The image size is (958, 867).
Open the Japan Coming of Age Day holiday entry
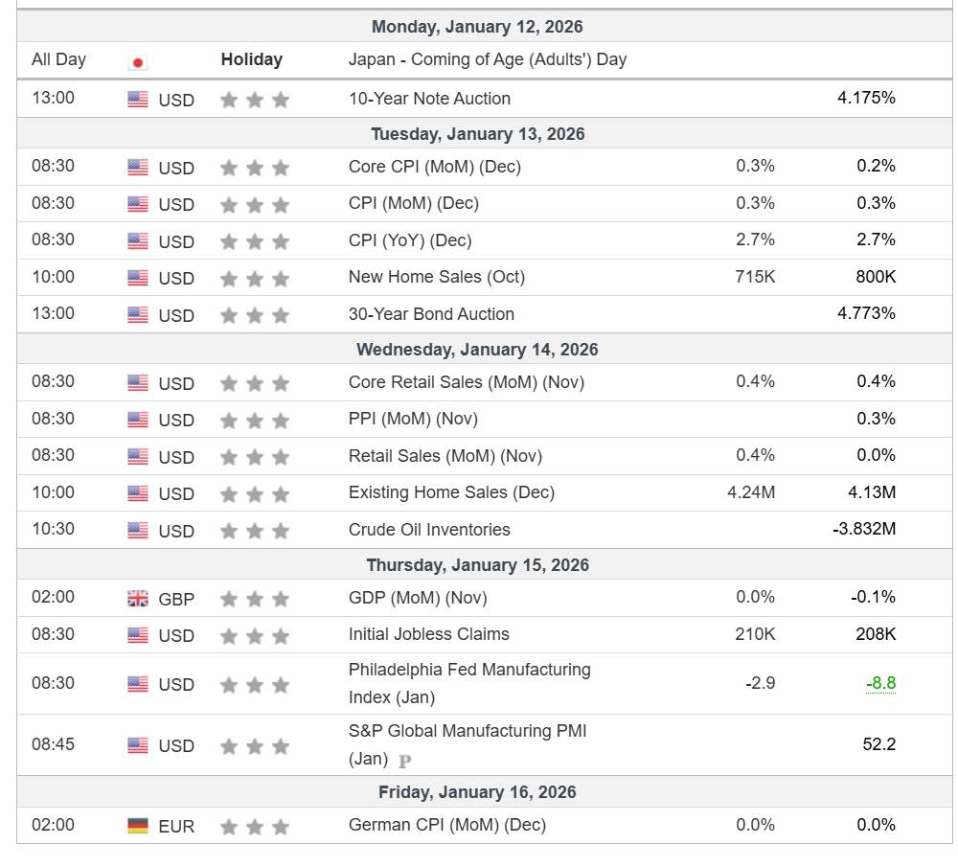click(x=487, y=59)
